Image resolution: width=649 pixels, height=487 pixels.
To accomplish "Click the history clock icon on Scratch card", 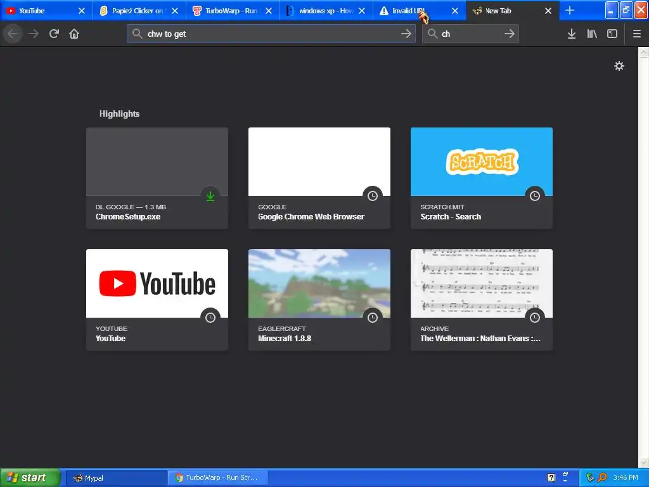I will [535, 196].
